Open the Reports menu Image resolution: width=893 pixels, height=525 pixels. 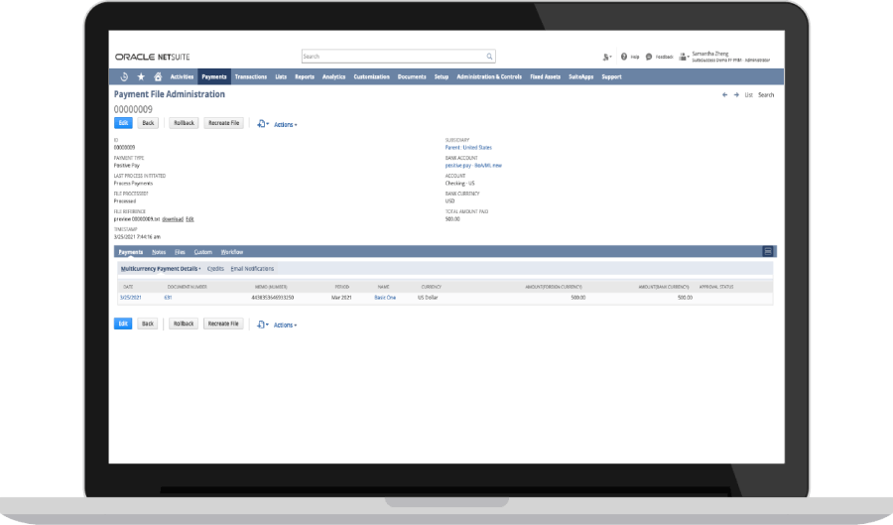pyautogui.click(x=305, y=76)
